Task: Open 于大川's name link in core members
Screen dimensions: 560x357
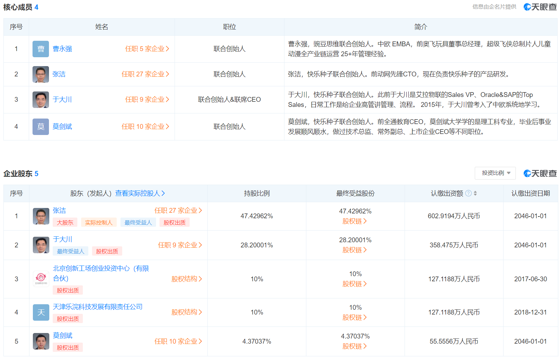Action: (62, 100)
